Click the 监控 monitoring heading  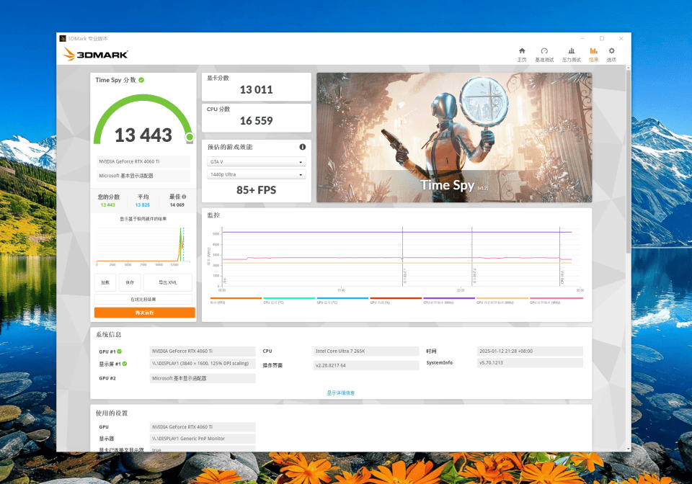point(213,215)
